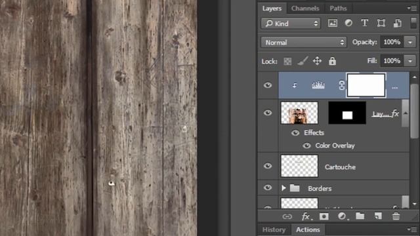
Task: Filter for type layers icon
Action: coord(365,24)
